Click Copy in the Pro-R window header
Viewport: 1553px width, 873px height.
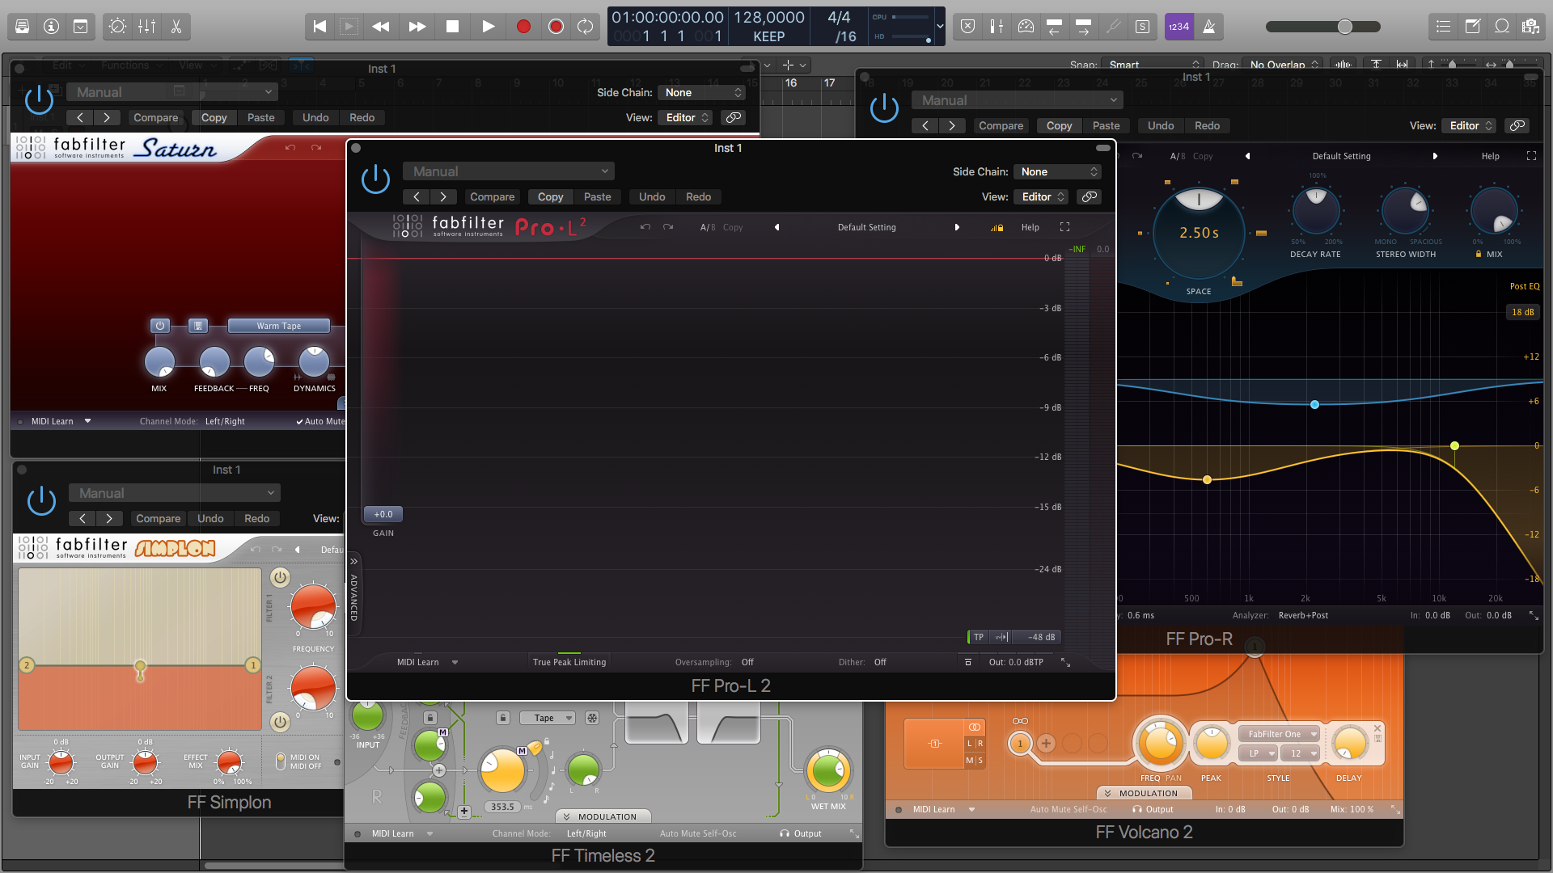1059,125
